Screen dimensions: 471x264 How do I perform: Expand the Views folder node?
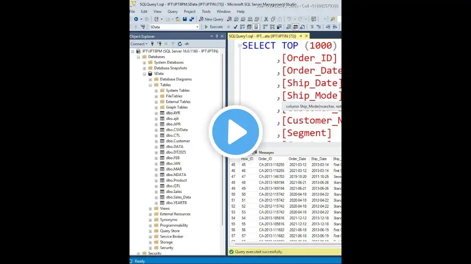point(150,209)
